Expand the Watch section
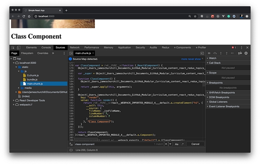The width and height of the screenshot is (260, 165). tap(213, 58)
